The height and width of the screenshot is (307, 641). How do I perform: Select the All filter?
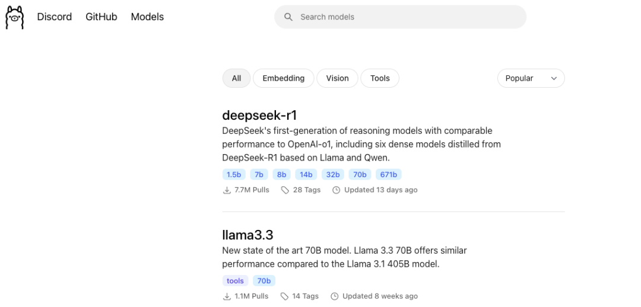[x=236, y=78]
